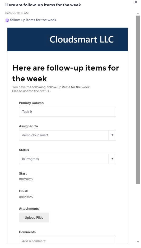Click the Start date 08/29/25
The image size is (141, 248).
coord(26,179)
